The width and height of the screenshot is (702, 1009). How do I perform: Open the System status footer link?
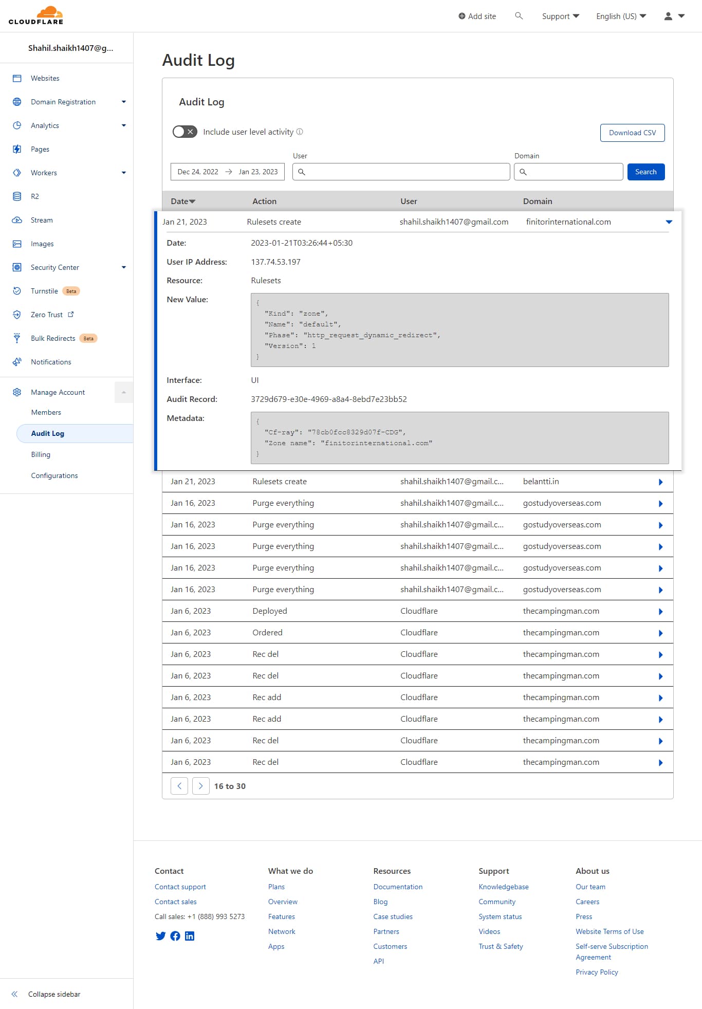click(x=500, y=916)
